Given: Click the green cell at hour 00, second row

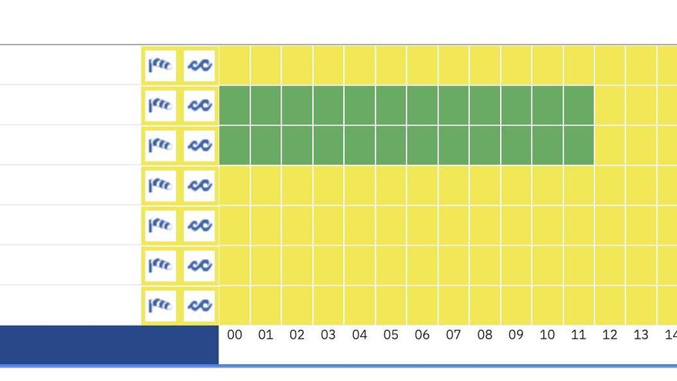Looking at the screenshot, I should pyautogui.click(x=235, y=105).
